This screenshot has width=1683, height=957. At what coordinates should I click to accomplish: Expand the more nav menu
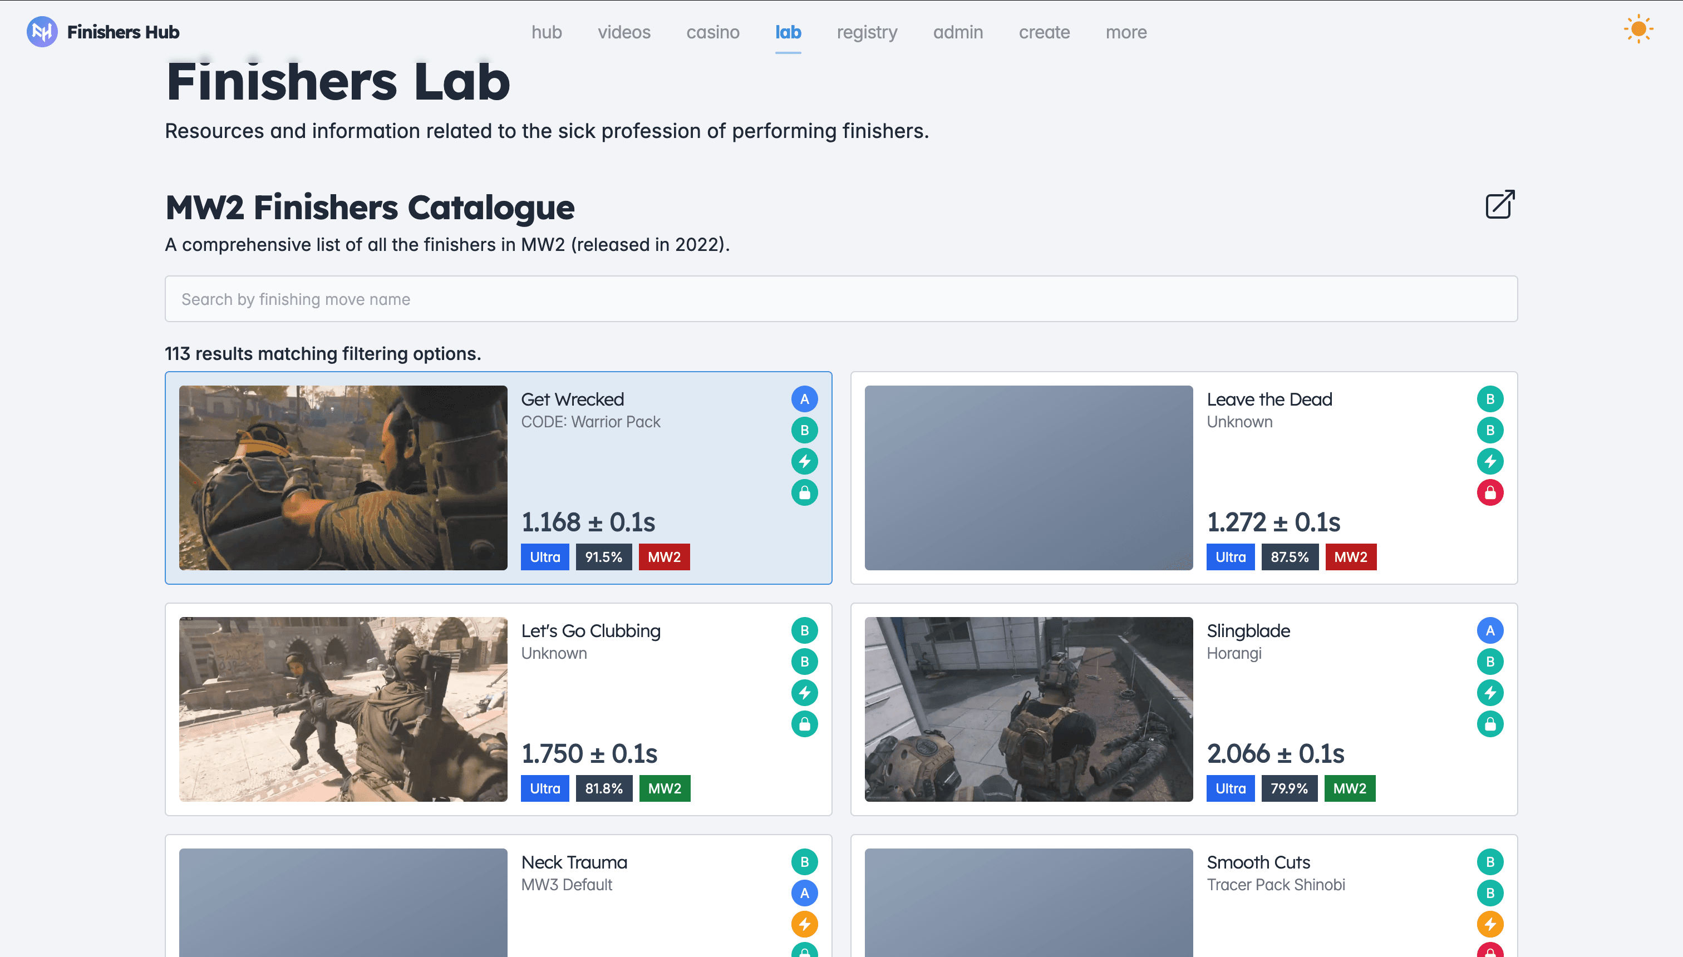click(1126, 32)
